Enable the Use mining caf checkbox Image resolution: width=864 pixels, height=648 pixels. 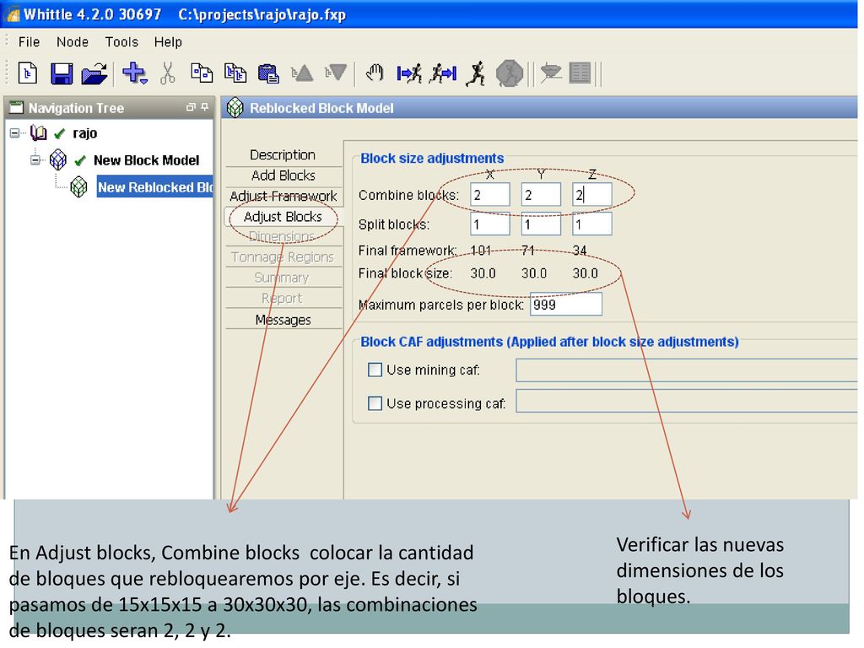[x=375, y=370]
